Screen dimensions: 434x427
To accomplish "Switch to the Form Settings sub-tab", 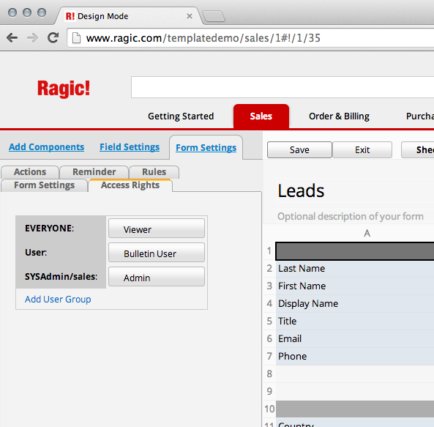I will coord(45,185).
